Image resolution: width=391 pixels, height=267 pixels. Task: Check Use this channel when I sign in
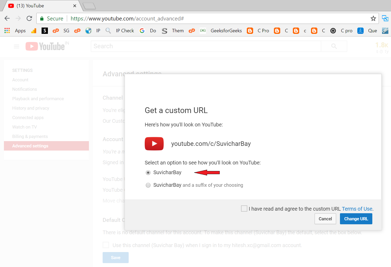coord(106,245)
